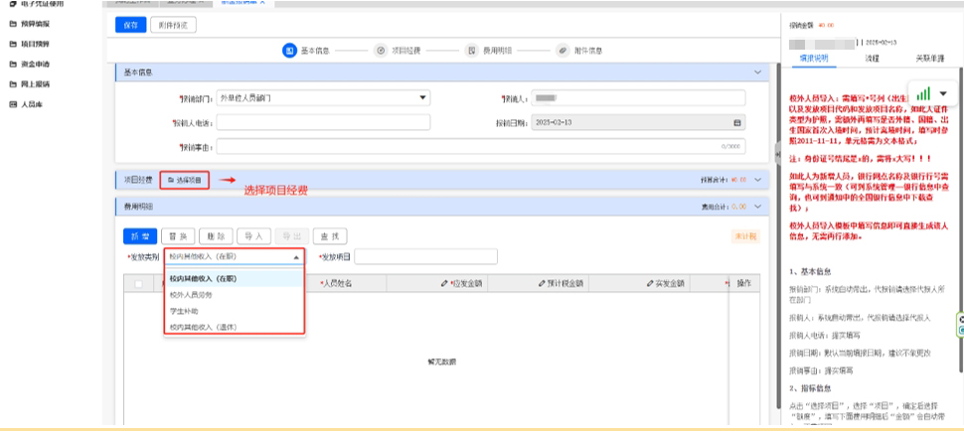Tick the select-all checkbox in table header
964x431 pixels.
pyautogui.click(x=138, y=283)
